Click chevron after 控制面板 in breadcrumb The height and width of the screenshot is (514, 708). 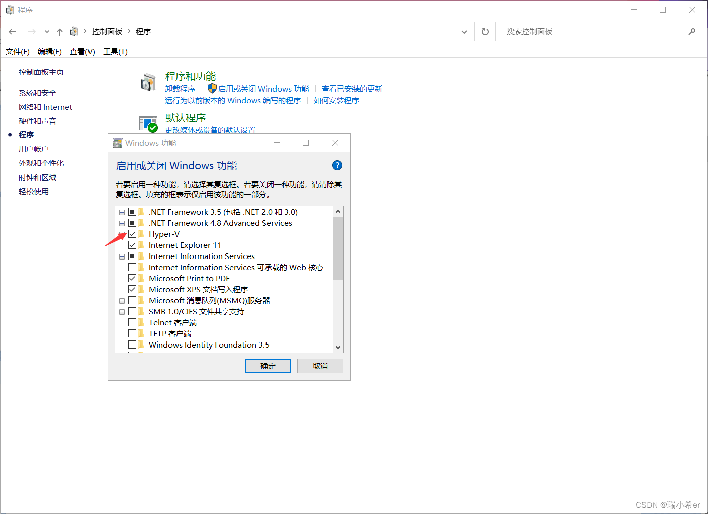[129, 31]
